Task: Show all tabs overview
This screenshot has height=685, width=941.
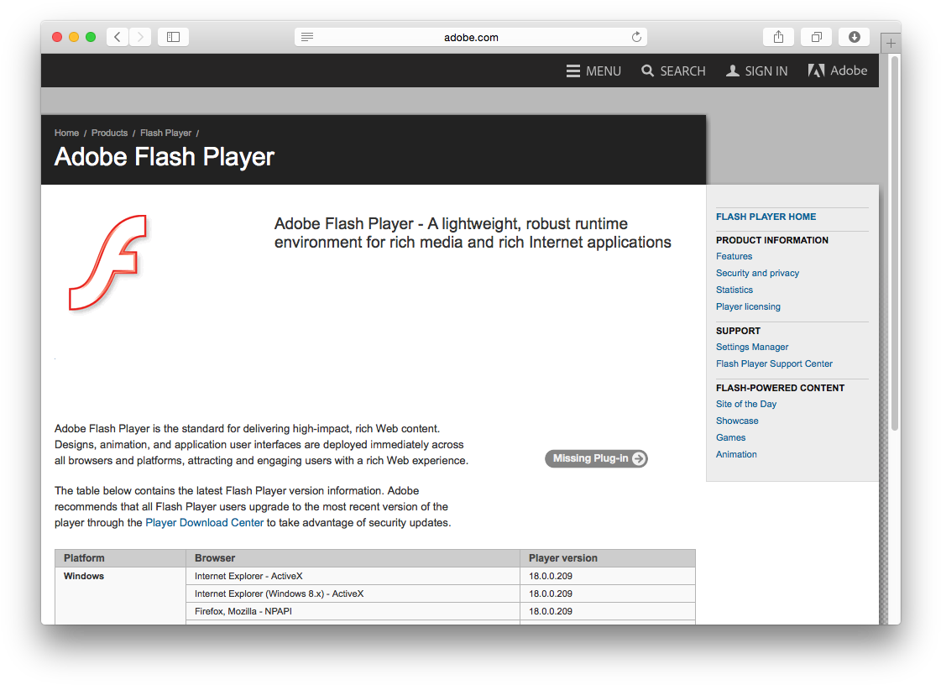Action: tap(816, 37)
